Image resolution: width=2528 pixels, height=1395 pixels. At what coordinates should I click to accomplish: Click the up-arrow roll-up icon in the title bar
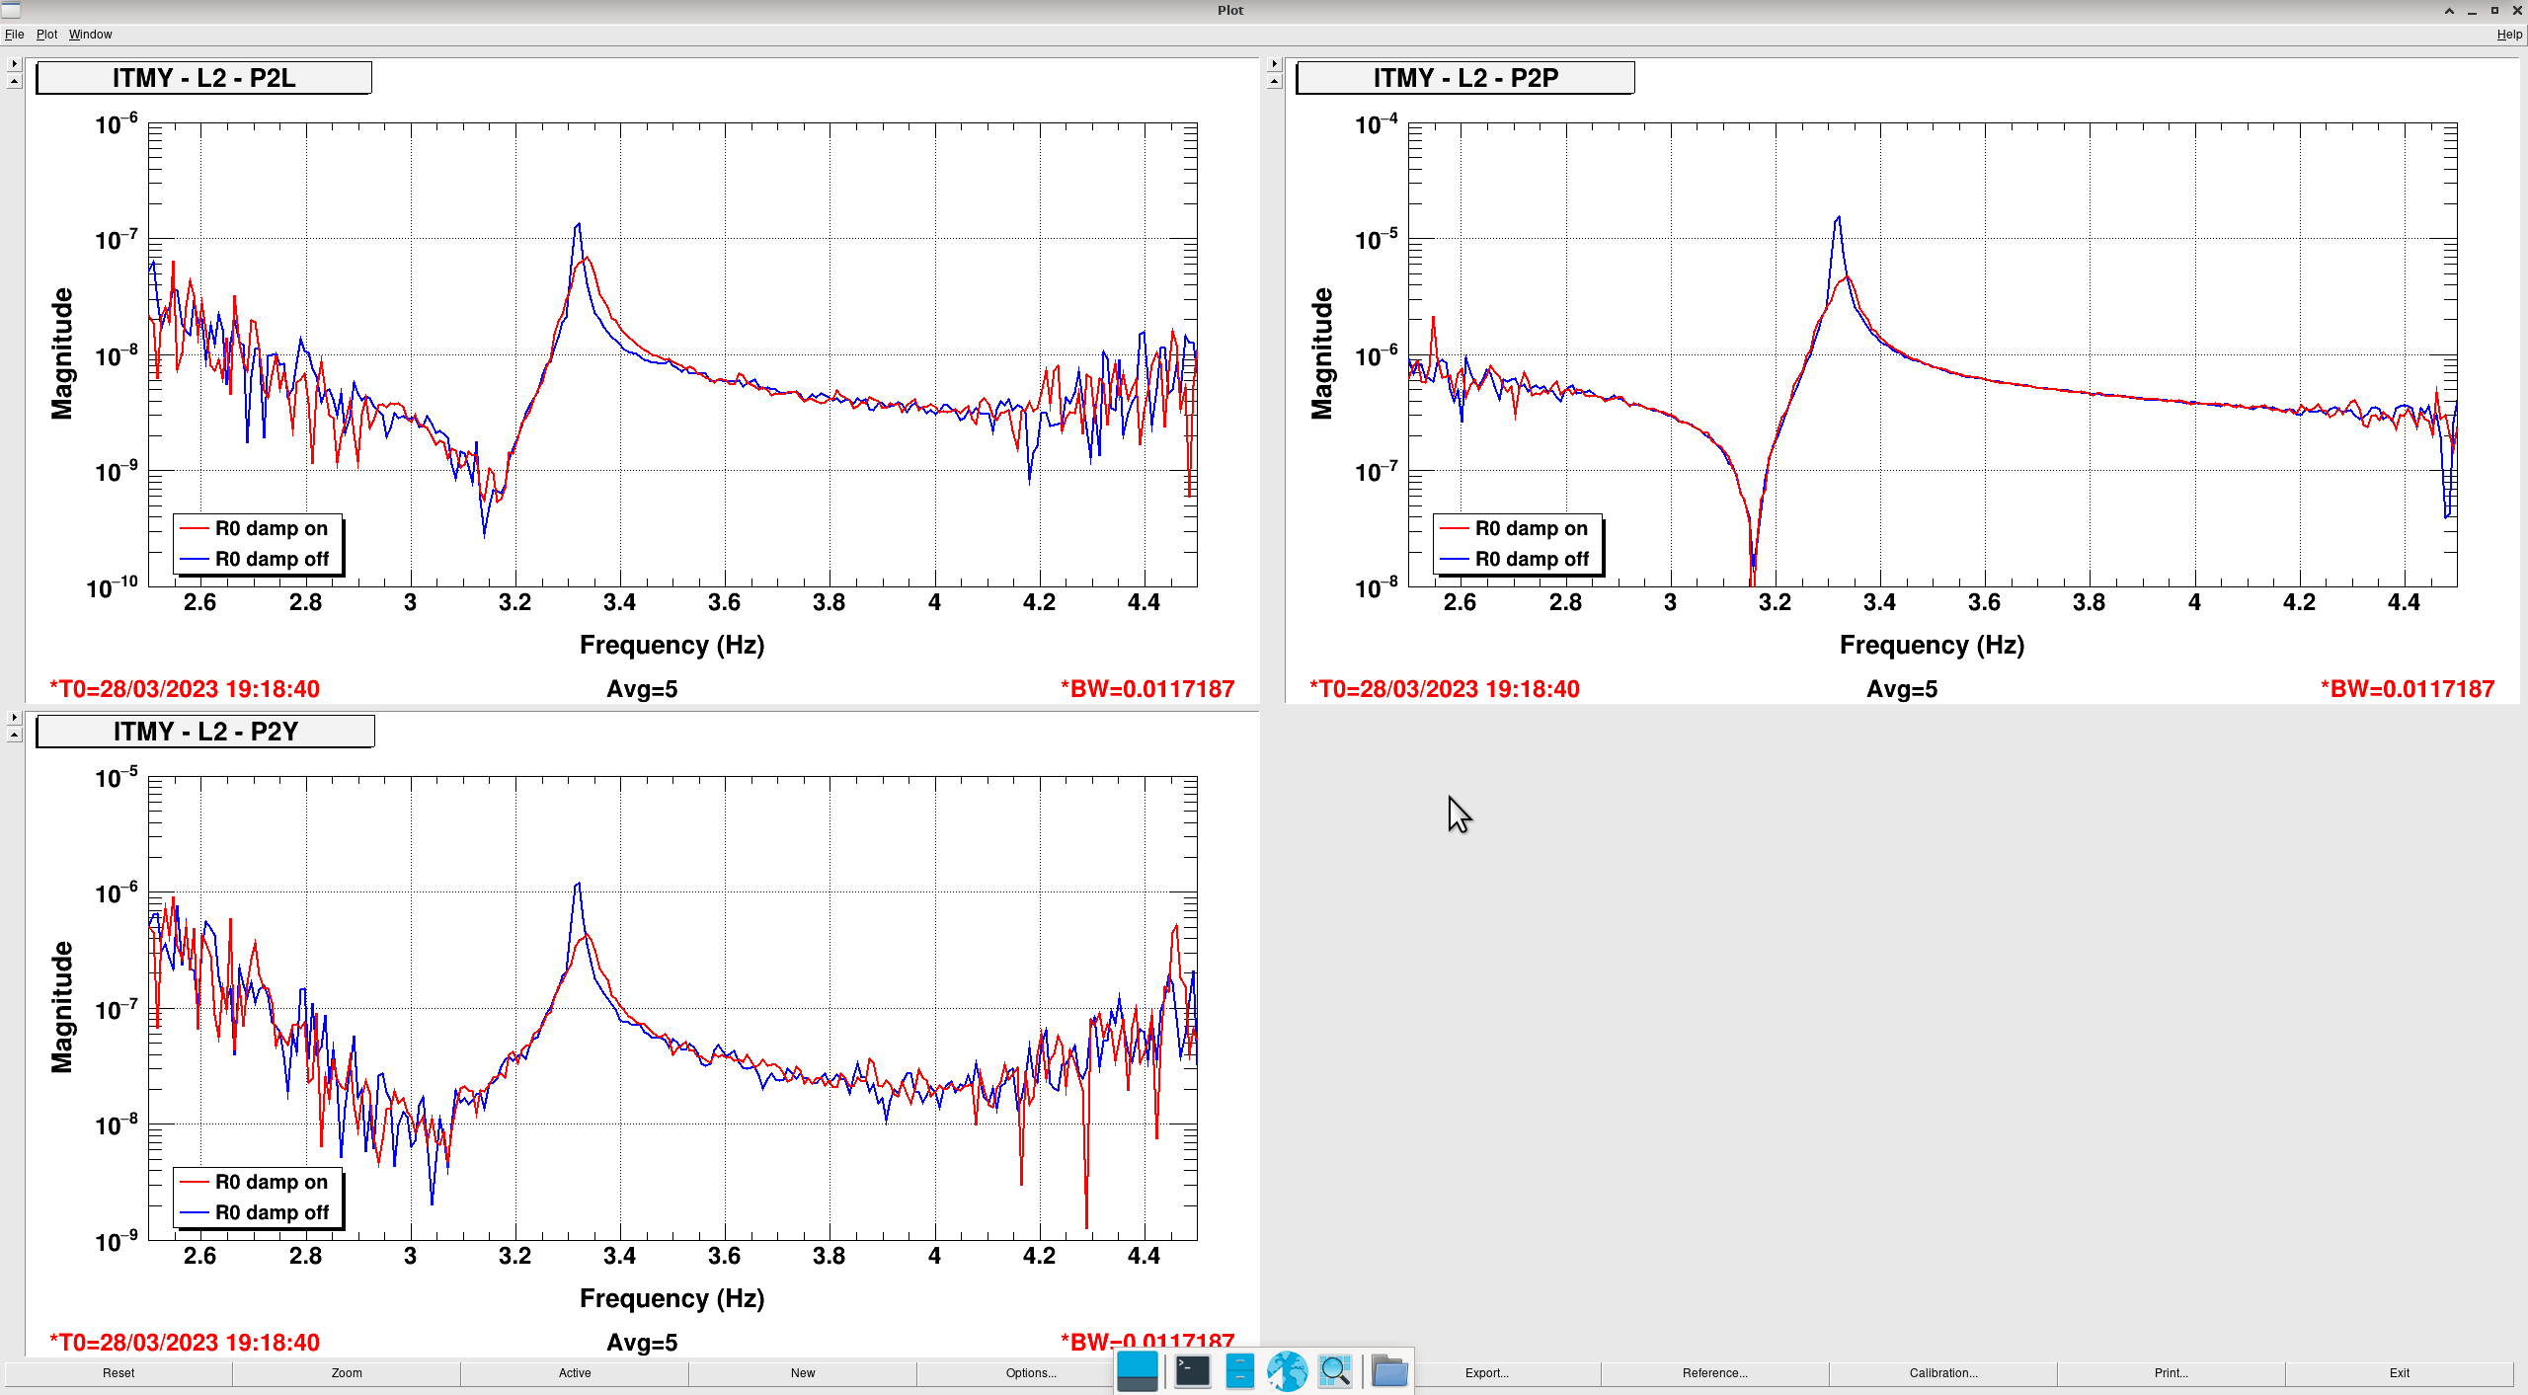(x=2449, y=11)
